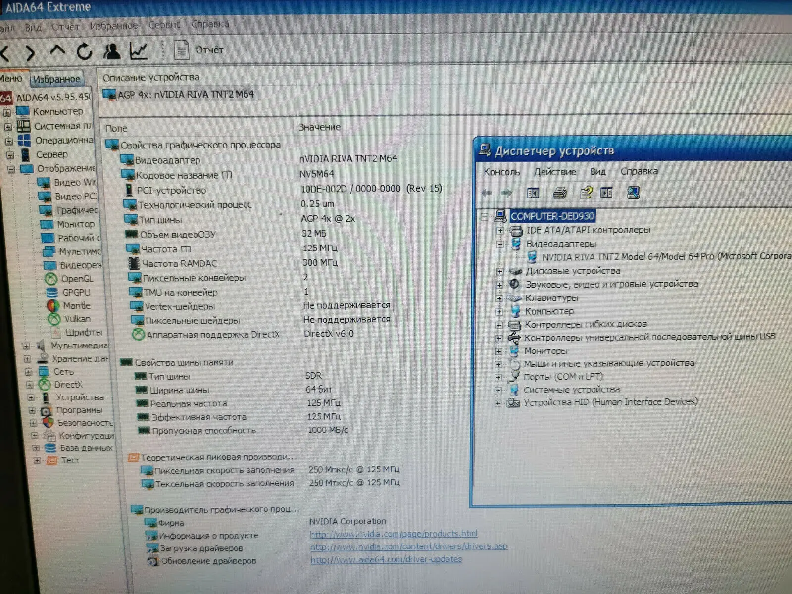Select Клавиатуры in Device Manager

coord(551,298)
